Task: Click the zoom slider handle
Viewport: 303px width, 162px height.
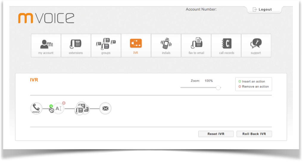Action: (218, 88)
